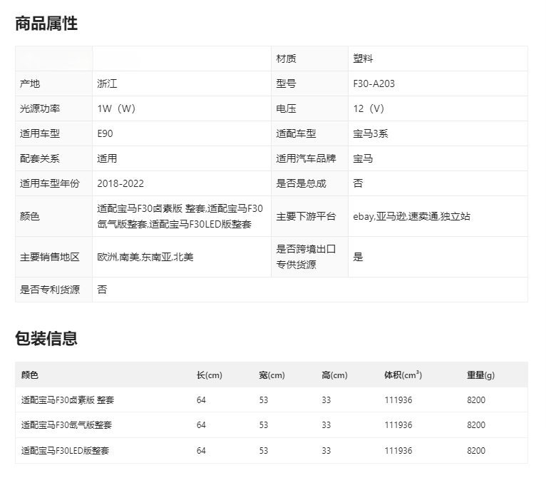Select the 适配宝马F30氙气版整套 row in packaging table
The width and height of the screenshot is (546, 478).
pyautogui.click(x=66, y=425)
